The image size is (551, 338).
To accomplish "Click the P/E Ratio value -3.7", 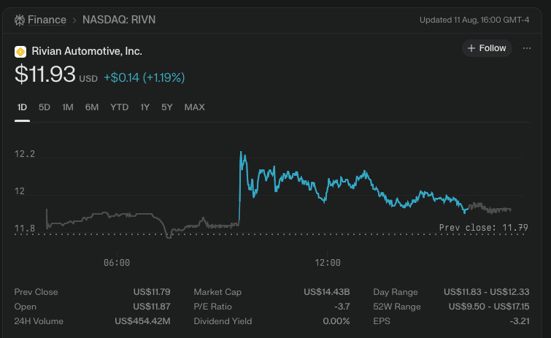I will click(x=342, y=307).
